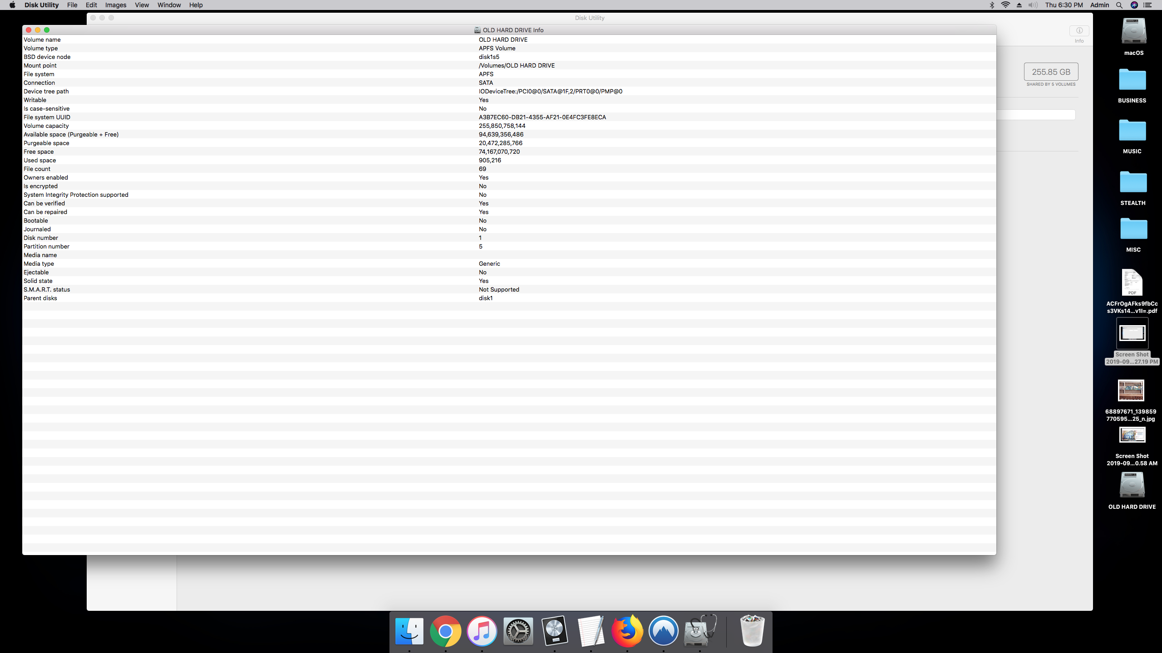Open the Images menu
Image resolution: width=1162 pixels, height=653 pixels.
point(115,5)
